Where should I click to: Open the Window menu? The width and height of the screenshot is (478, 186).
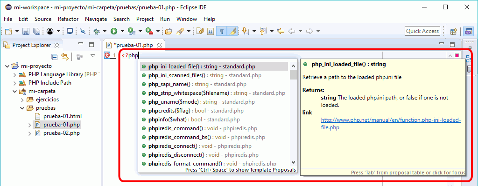pyautogui.click(x=187, y=19)
